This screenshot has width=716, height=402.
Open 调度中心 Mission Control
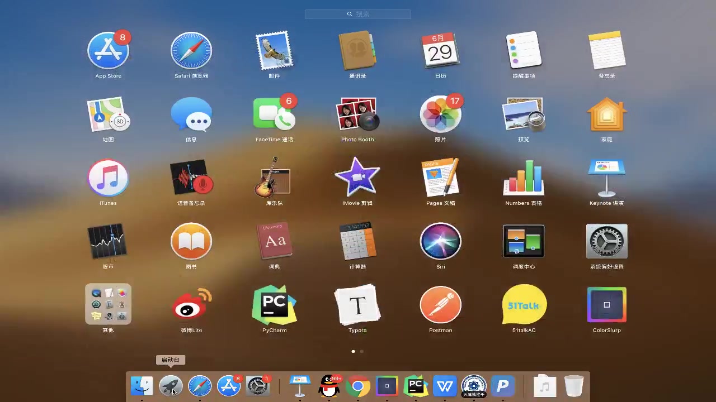(x=524, y=241)
